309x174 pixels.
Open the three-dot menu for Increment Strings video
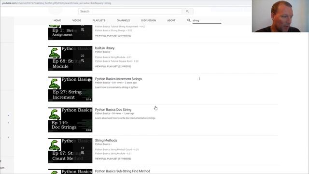pyautogui.click(x=199, y=78)
